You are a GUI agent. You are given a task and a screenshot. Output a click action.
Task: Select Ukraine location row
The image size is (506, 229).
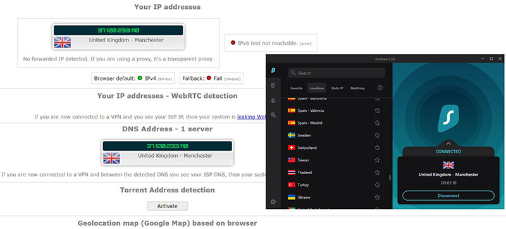pos(335,197)
